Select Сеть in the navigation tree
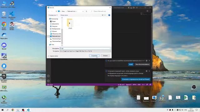200x112 pixels. pyautogui.click(x=52, y=44)
